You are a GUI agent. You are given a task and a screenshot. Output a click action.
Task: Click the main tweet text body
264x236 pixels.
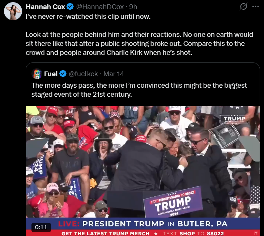(139, 35)
